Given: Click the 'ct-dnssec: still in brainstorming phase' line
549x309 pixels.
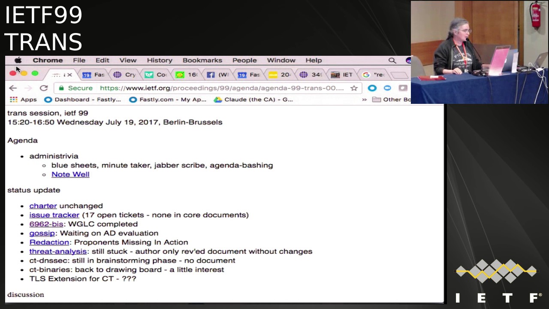Looking at the screenshot, I should pos(132,261).
